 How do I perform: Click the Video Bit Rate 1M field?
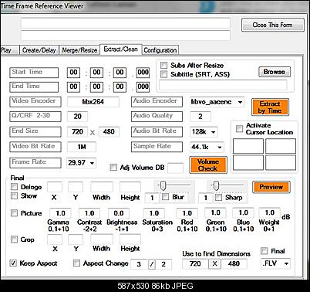pos(82,147)
